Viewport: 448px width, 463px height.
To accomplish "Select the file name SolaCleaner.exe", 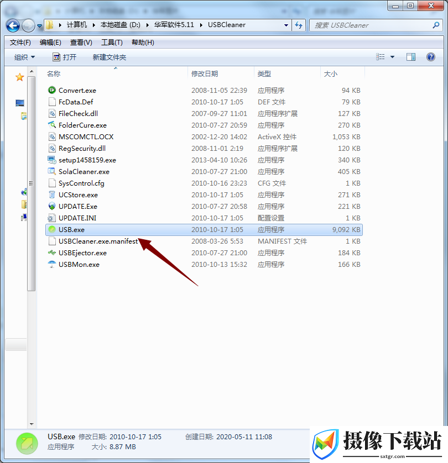I will tap(84, 172).
